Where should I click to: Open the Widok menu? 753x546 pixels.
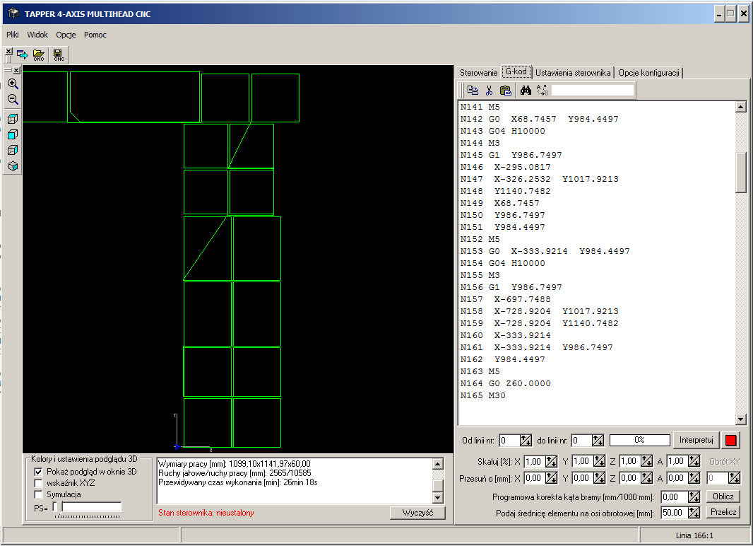pos(37,35)
